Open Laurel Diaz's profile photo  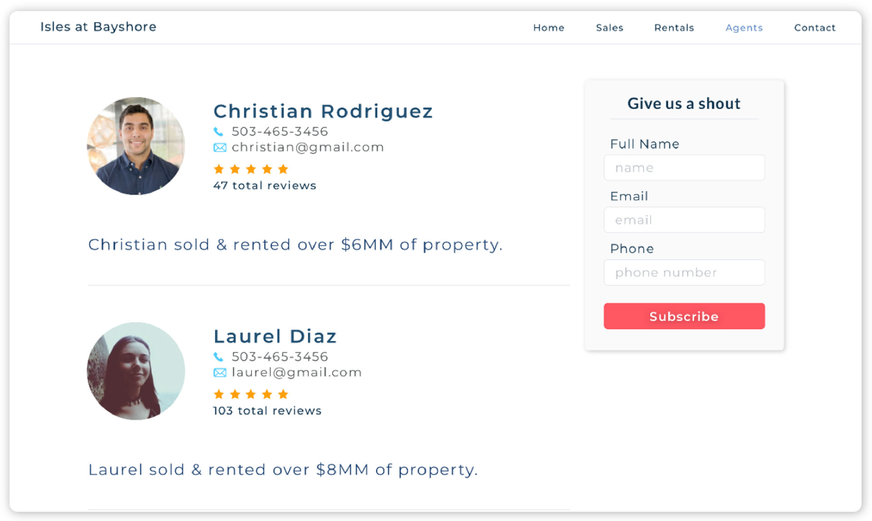click(x=136, y=371)
